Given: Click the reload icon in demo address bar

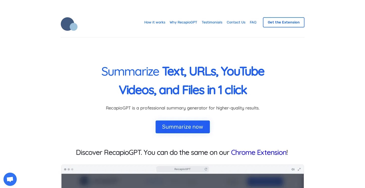Looking at the screenshot, I should click(206, 169).
